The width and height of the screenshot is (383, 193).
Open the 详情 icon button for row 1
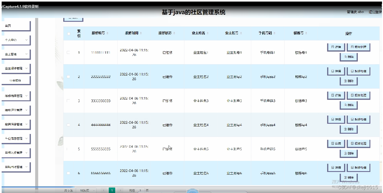click(336, 47)
